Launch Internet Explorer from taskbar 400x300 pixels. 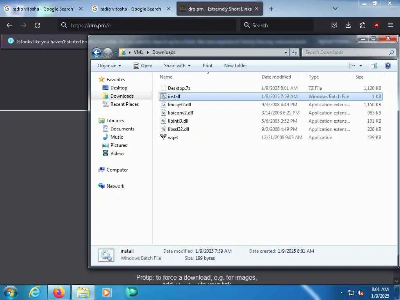(x=35, y=292)
